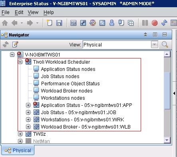This screenshot has height=157, width=177.
Task: Select V-NGIBMTWS01 in the tree
Action: (42, 55)
